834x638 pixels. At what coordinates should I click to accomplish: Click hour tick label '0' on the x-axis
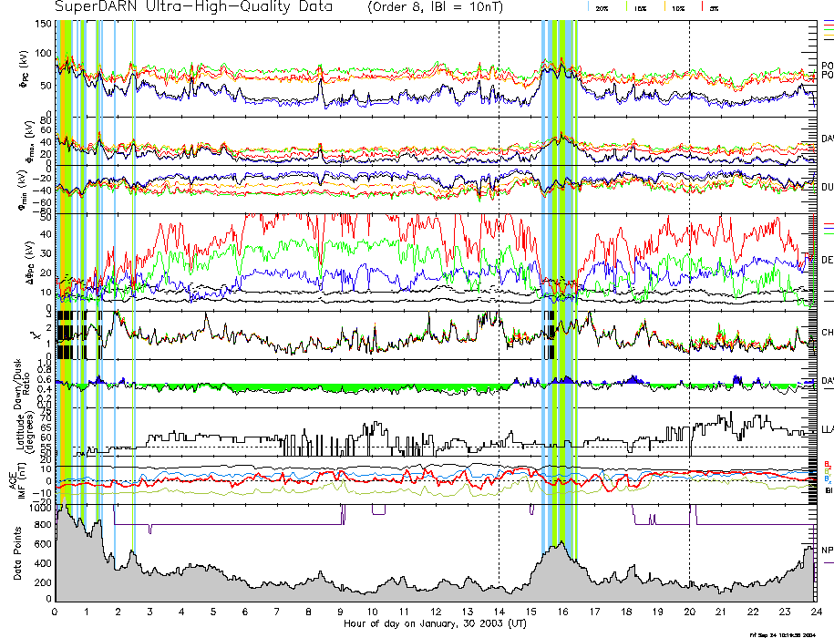tap(55, 612)
